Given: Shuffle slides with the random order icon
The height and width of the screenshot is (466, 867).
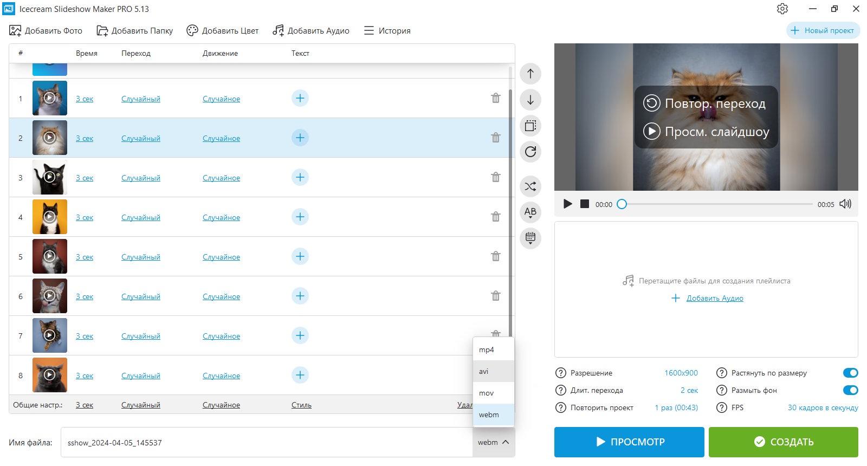Looking at the screenshot, I should [530, 186].
